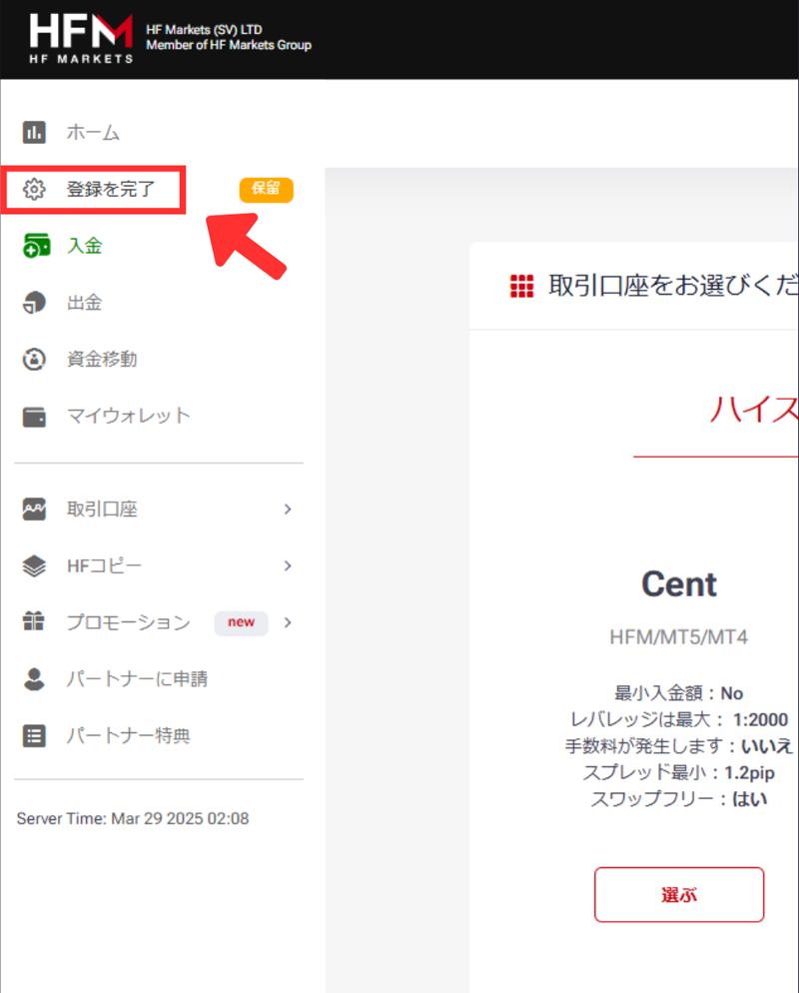Click the wallet icon for マイウォレット

pyautogui.click(x=34, y=416)
